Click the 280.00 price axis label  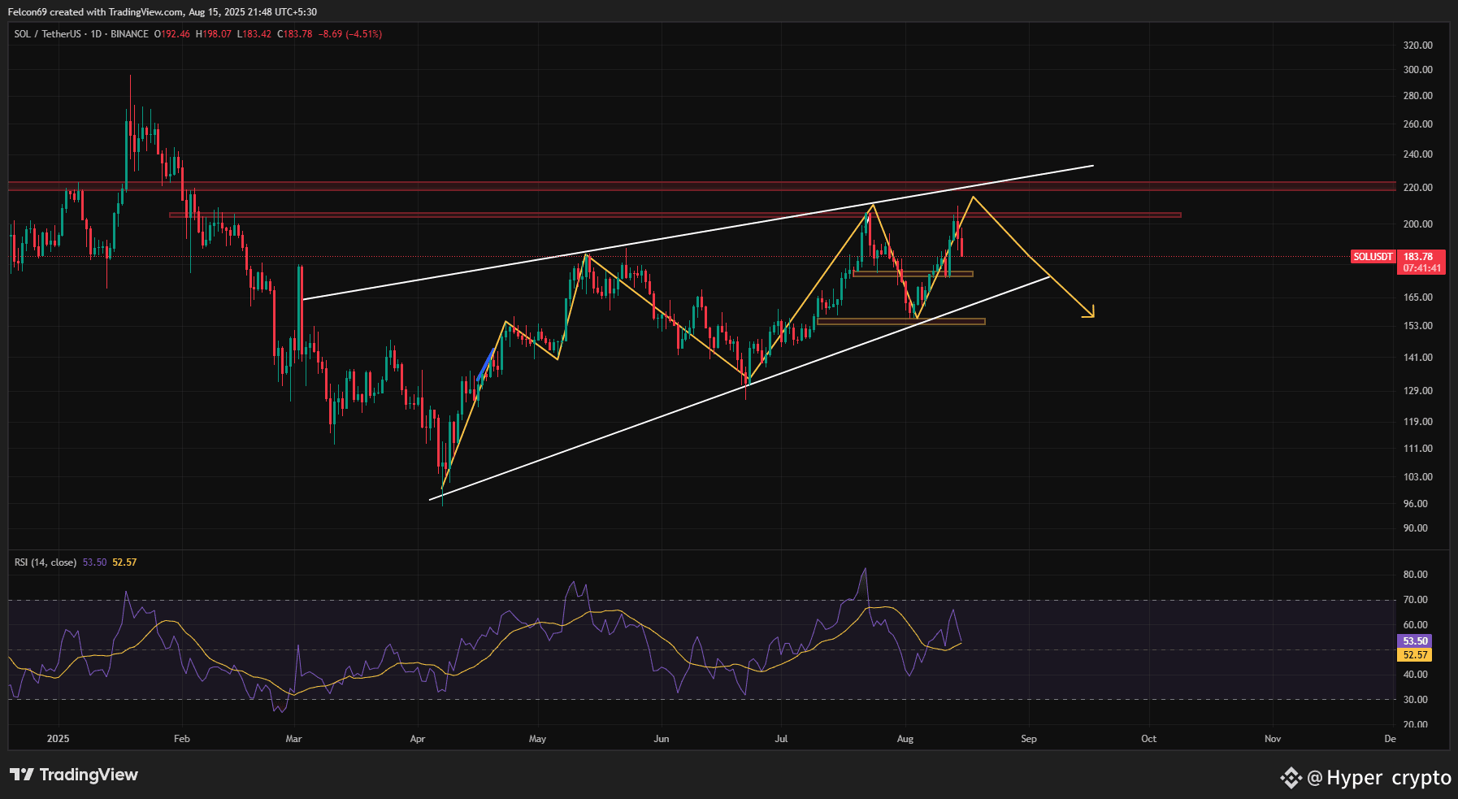tap(1418, 96)
